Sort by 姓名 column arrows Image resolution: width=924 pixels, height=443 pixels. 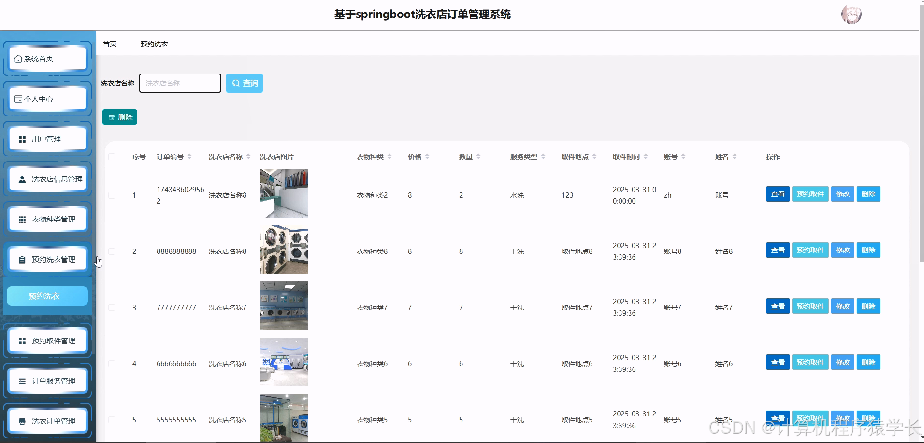click(x=735, y=157)
